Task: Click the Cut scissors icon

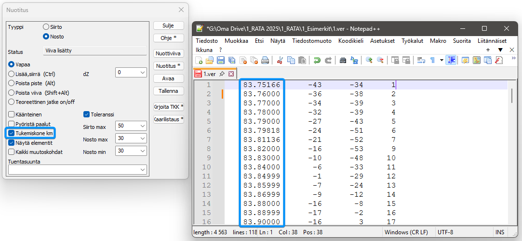Action: point(280,60)
